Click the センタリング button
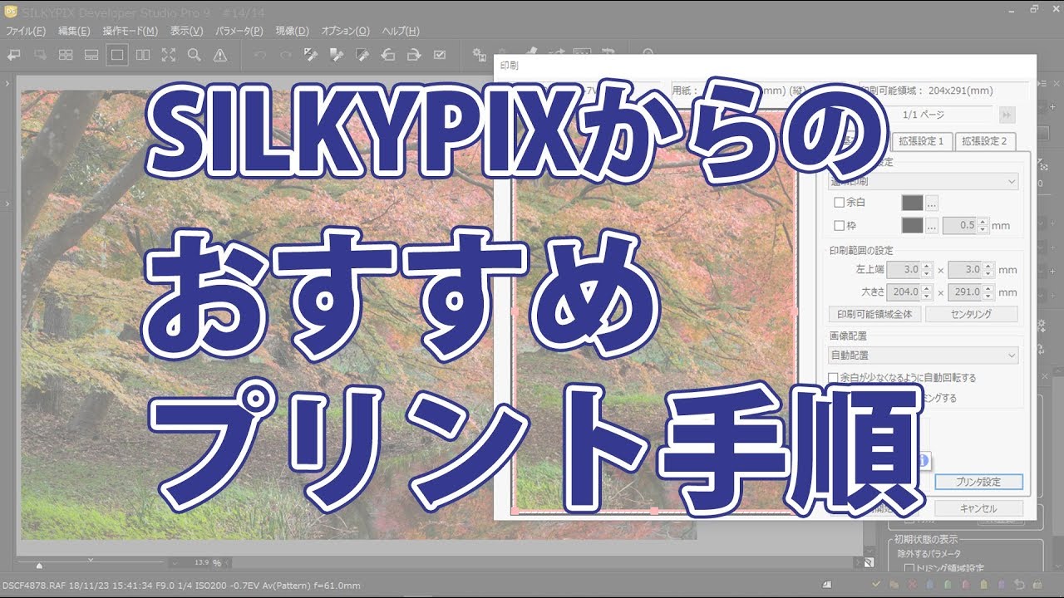Viewport: 1064px width, 598px height. click(x=972, y=314)
